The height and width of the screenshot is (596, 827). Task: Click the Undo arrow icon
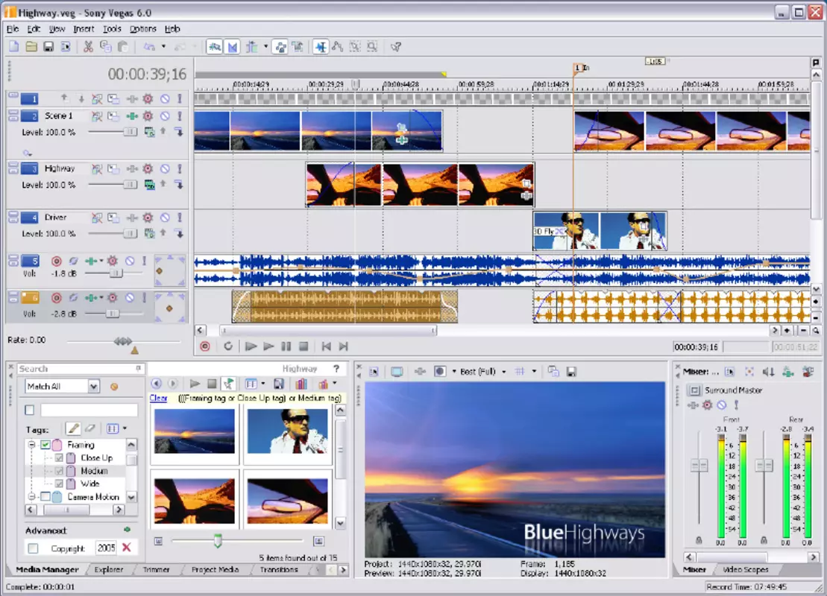coord(150,47)
